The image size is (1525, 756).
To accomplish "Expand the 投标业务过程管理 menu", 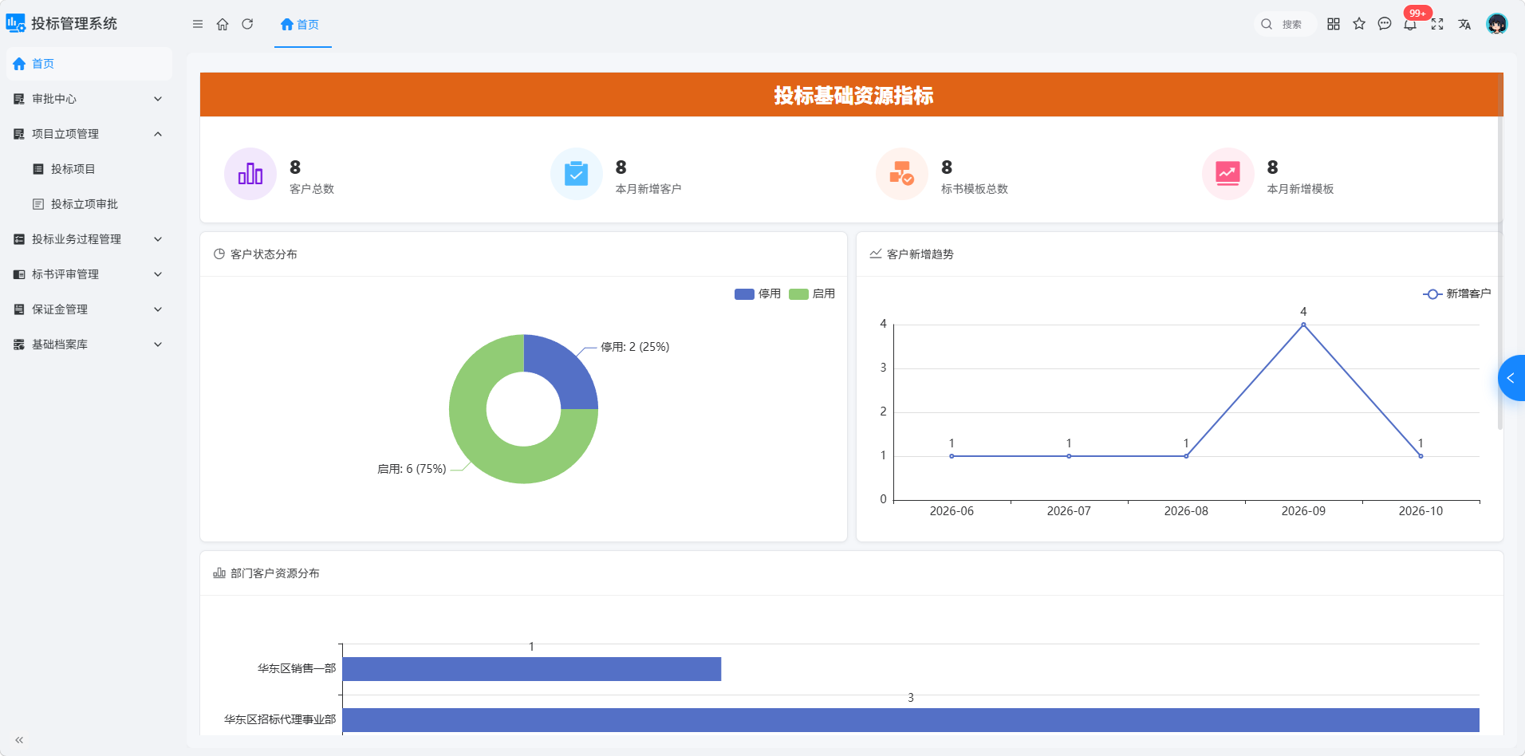I will 89,239.
